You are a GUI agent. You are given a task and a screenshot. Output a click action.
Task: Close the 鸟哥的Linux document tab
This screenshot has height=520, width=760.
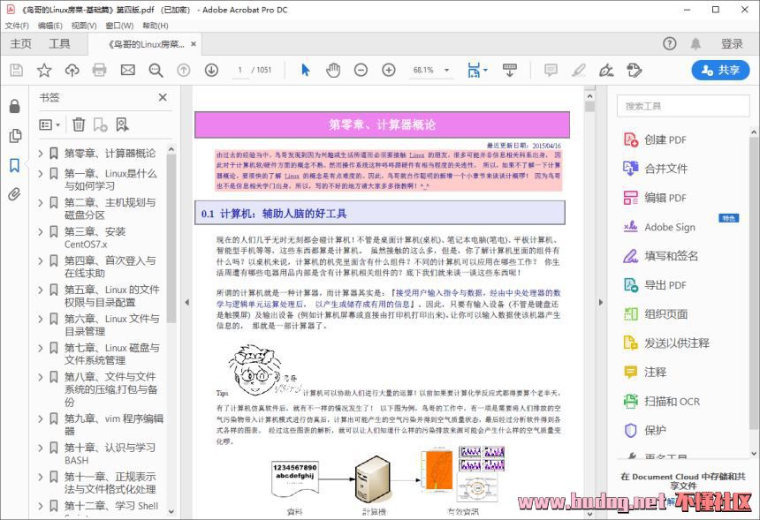(x=194, y=44)
